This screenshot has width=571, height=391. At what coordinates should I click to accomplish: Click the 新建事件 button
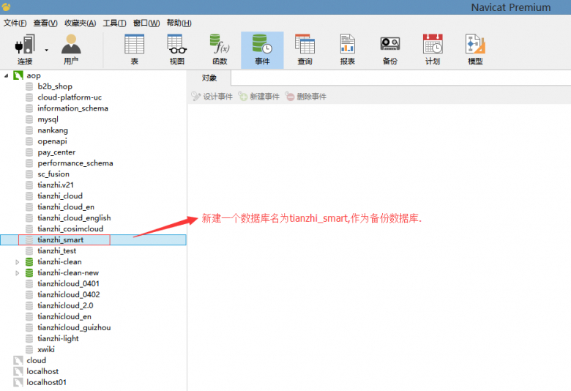(258, 96)
